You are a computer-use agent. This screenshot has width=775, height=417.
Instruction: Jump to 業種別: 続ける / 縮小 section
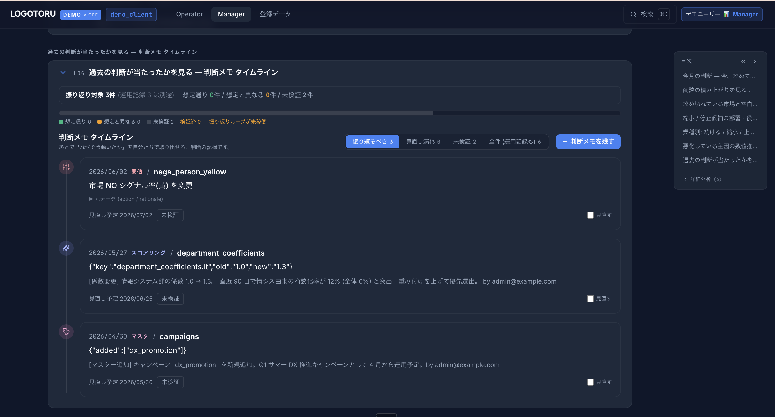point(718,132)
